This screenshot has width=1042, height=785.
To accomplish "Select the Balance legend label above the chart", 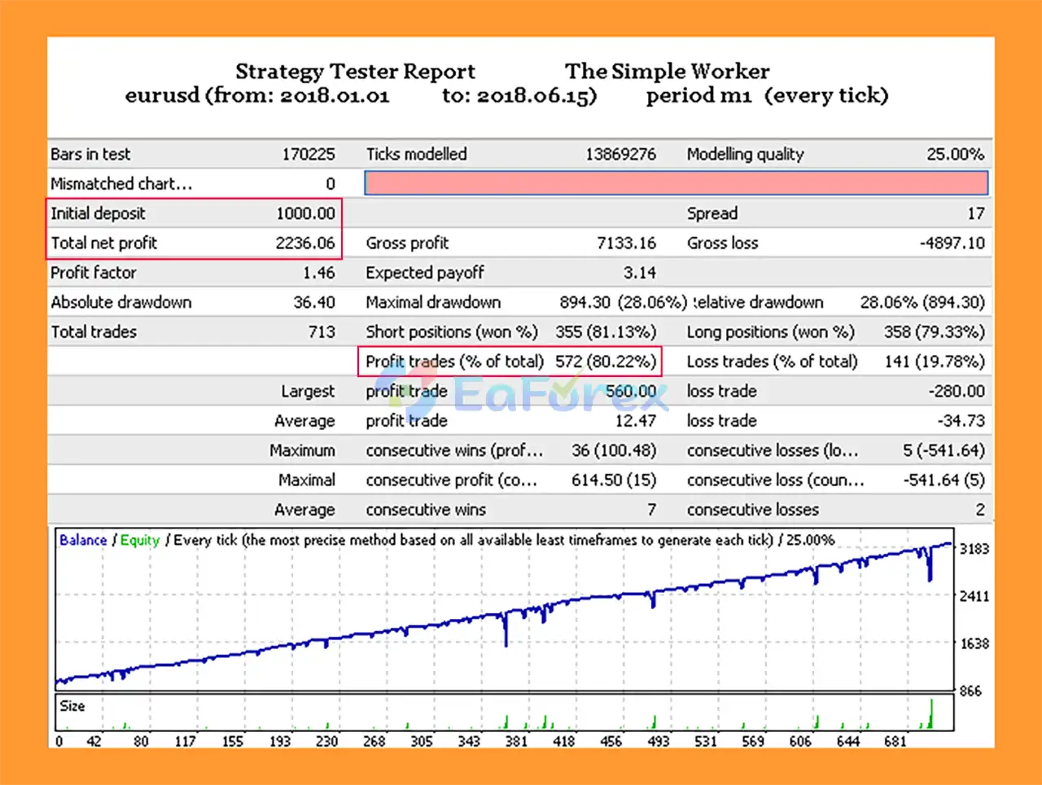I will point(81,540).
